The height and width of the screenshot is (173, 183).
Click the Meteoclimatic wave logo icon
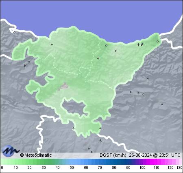click(11, 151)
